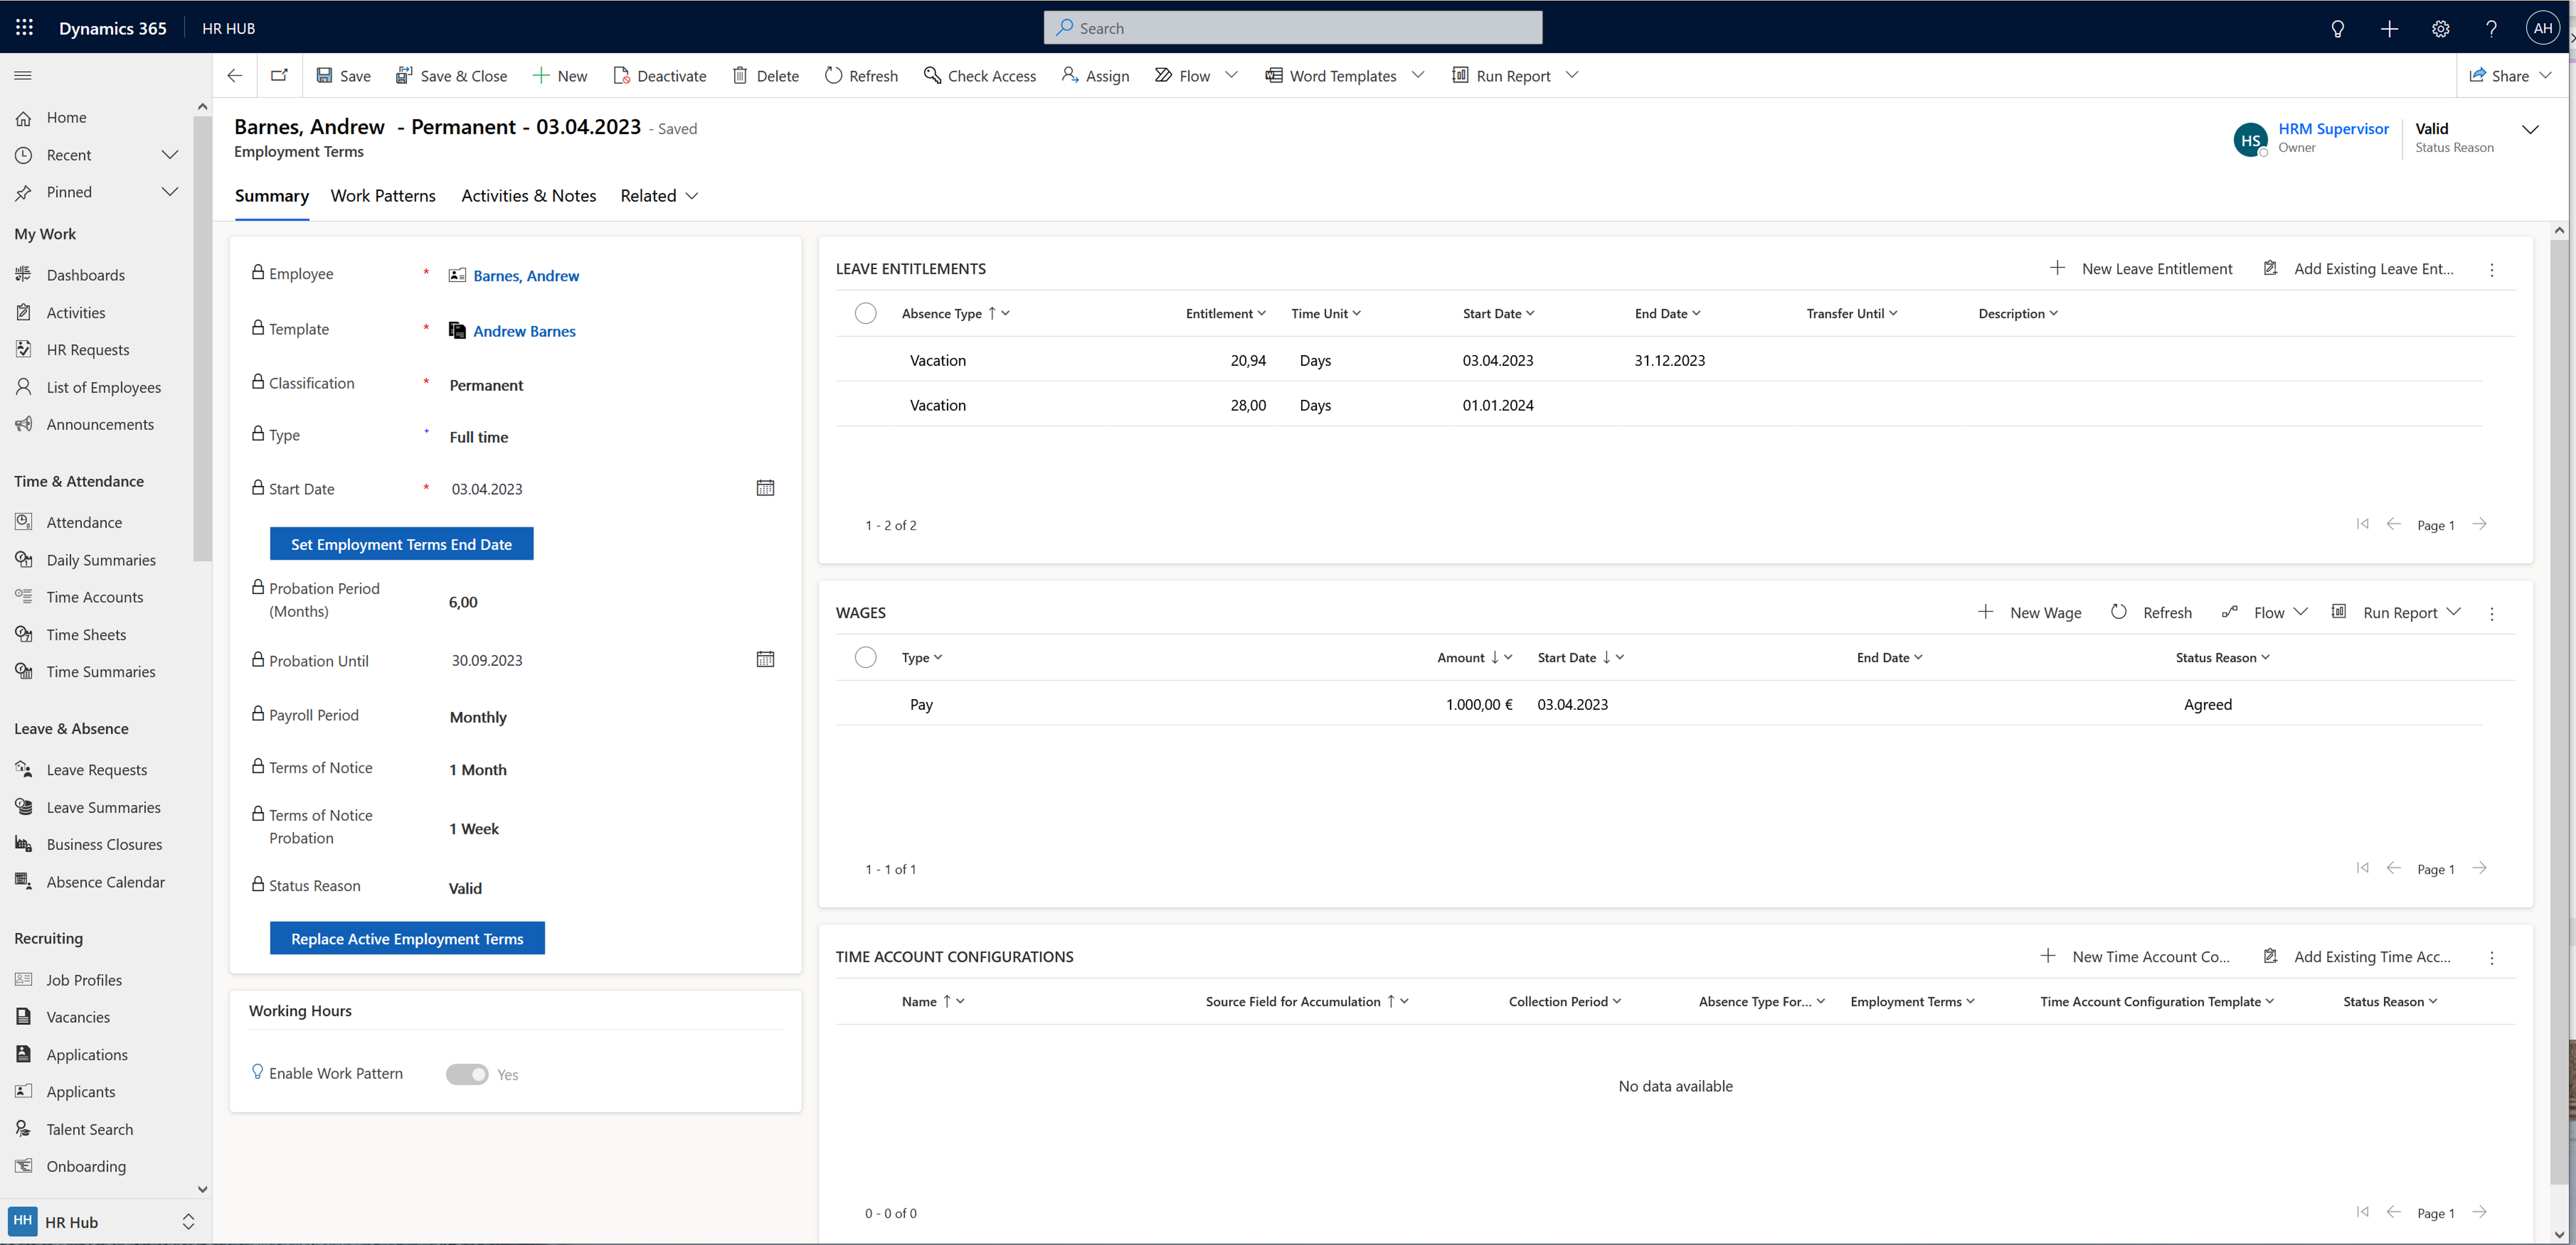The image size is (2576, 1245).
Task: Expand the Word Templates dropdown
Action: pyautogui.click(x=1418, y=75)
